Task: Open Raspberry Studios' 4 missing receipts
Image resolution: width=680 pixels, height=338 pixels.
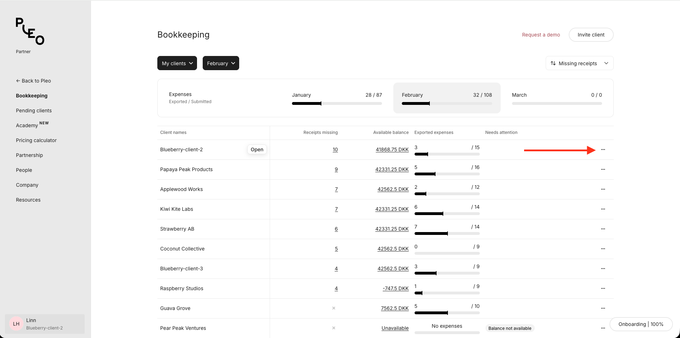Action: (x=336, y=288)
